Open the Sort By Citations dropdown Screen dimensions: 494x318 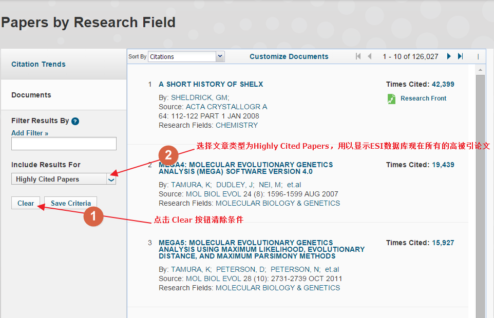[186, 56]
